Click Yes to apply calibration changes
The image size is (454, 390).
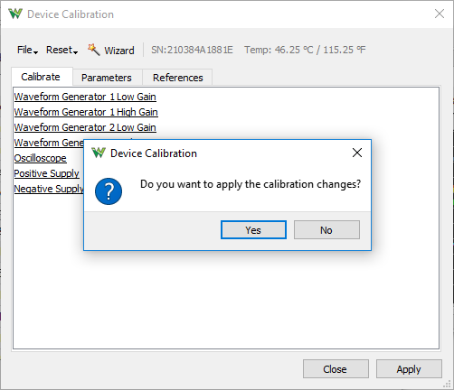(253, 230)
